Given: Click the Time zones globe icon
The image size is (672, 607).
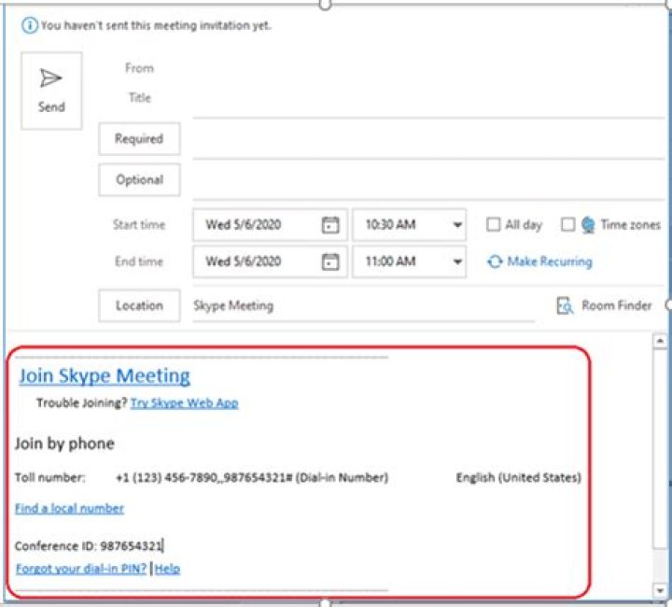Looking at the screenshot, I should click(588, 225).
